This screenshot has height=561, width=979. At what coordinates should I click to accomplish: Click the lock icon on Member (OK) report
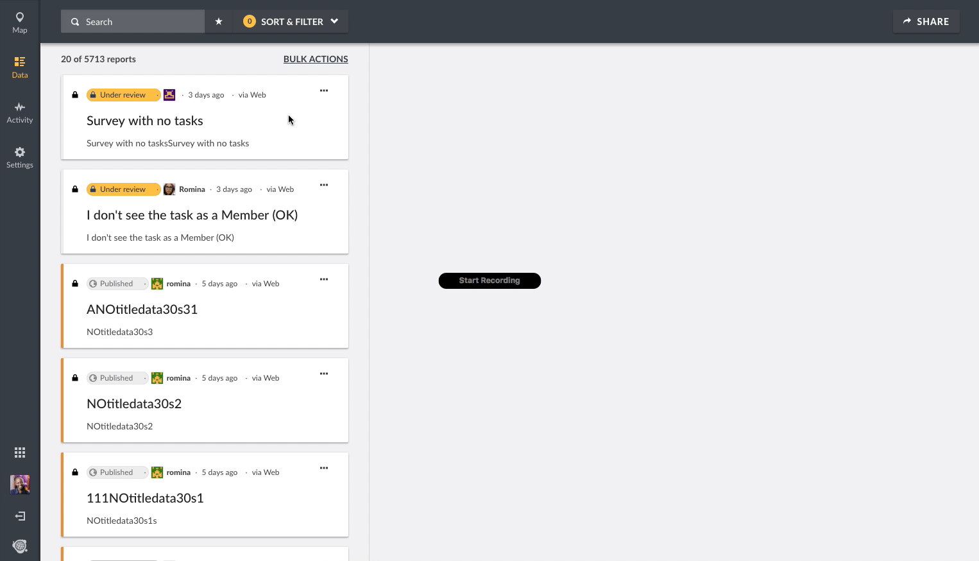[x=75, y=189]
